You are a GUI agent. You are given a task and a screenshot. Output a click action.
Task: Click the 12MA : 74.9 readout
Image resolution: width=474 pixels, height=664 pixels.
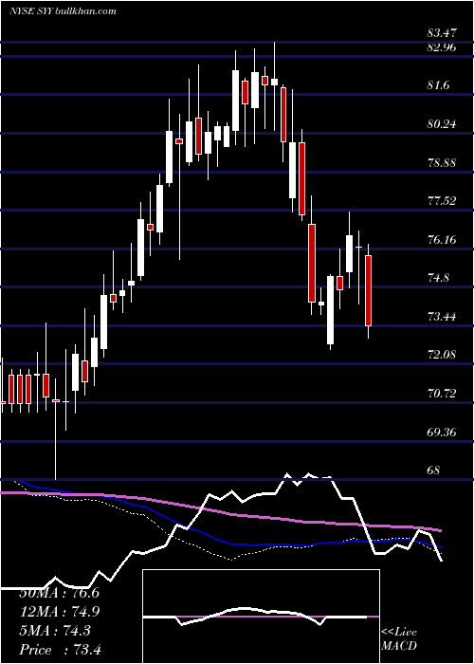59,612
